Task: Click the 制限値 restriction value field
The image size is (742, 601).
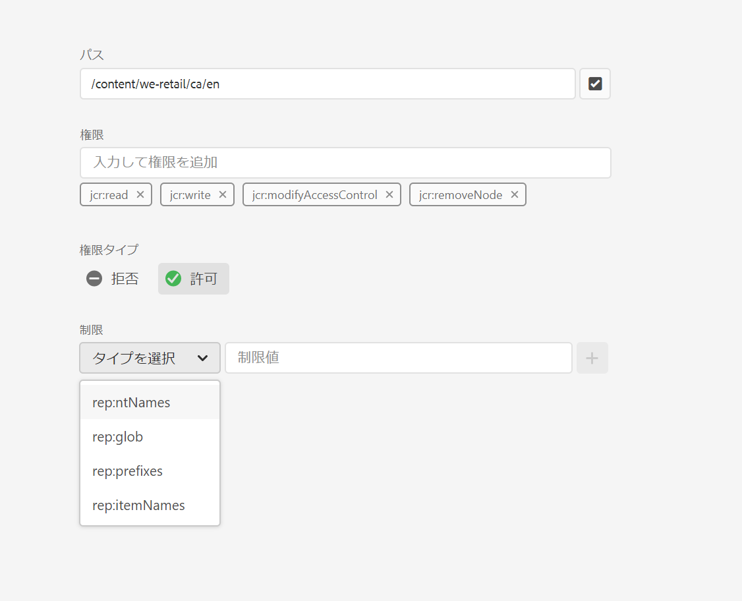Action: pyautogui.click(x=399, y=358)
